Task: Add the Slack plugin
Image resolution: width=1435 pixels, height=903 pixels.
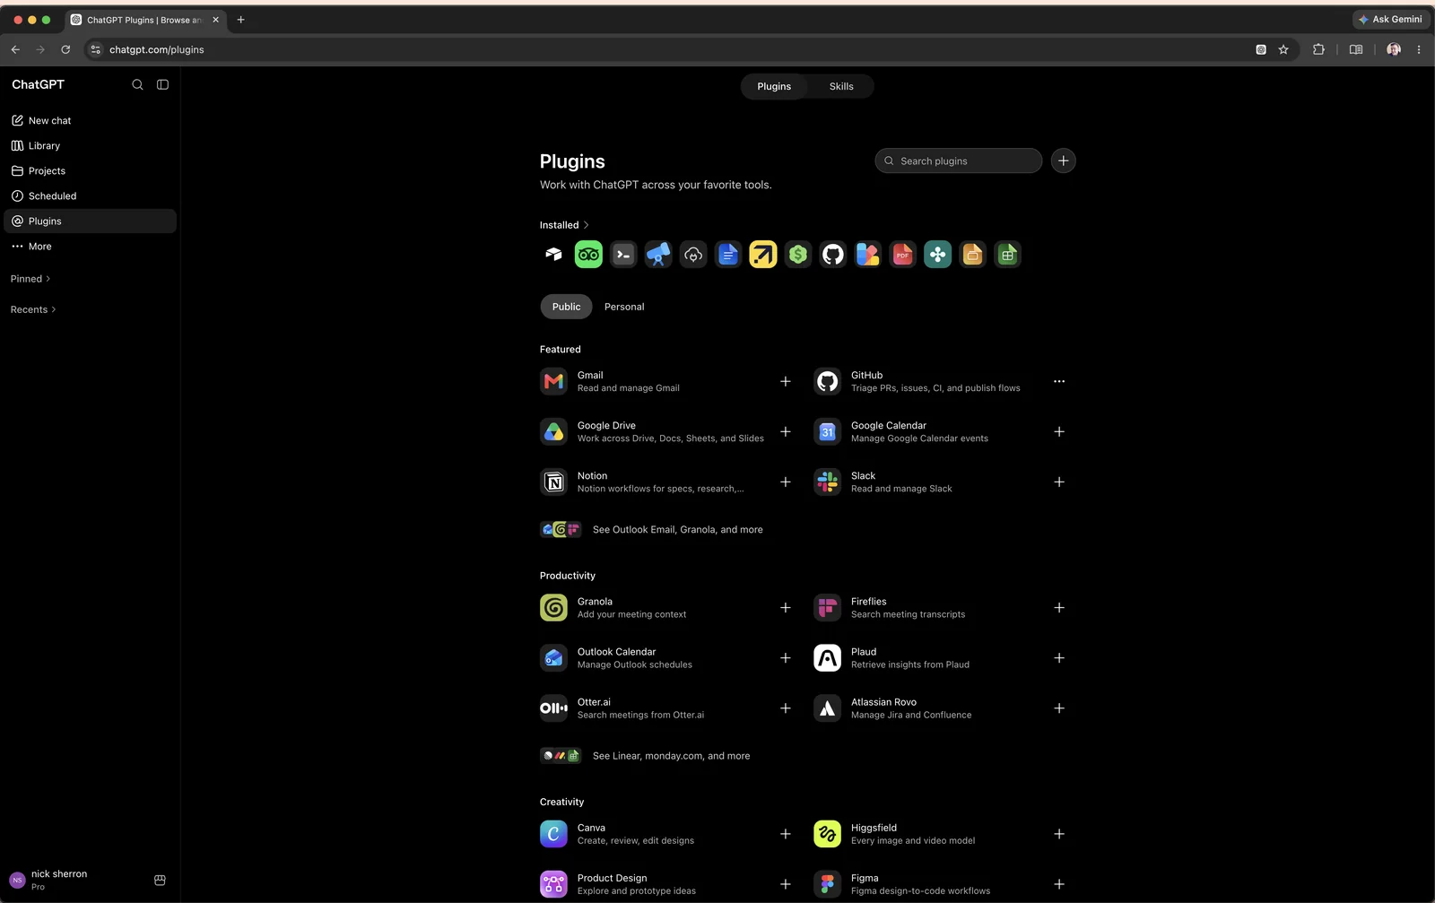Action: [1059, 482]
